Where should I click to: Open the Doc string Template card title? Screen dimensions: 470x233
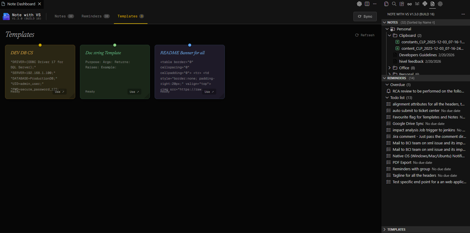(x=103, y=53)
